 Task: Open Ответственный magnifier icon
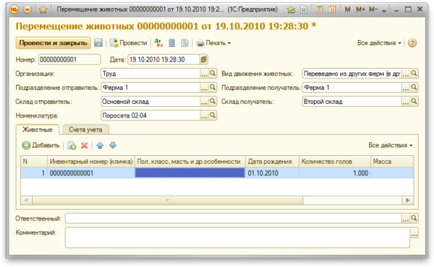[414, 218]
